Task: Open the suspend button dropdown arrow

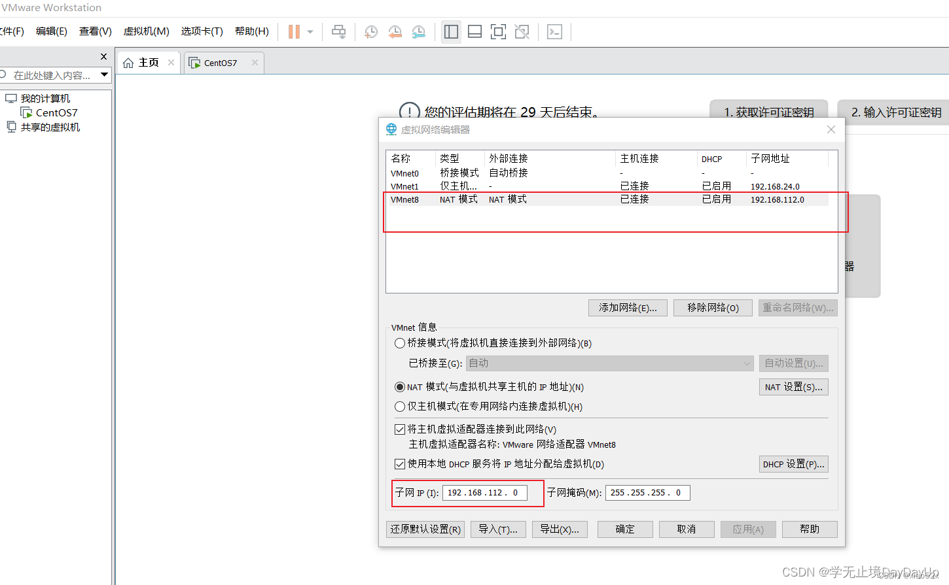Action: (310, 31)
